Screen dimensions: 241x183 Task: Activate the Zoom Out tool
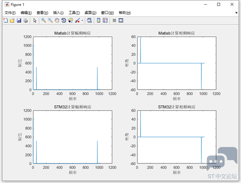click(50, 20)
